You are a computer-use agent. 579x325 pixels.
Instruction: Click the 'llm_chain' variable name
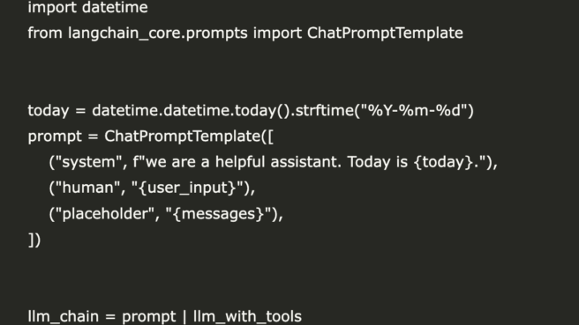[64, 316]
